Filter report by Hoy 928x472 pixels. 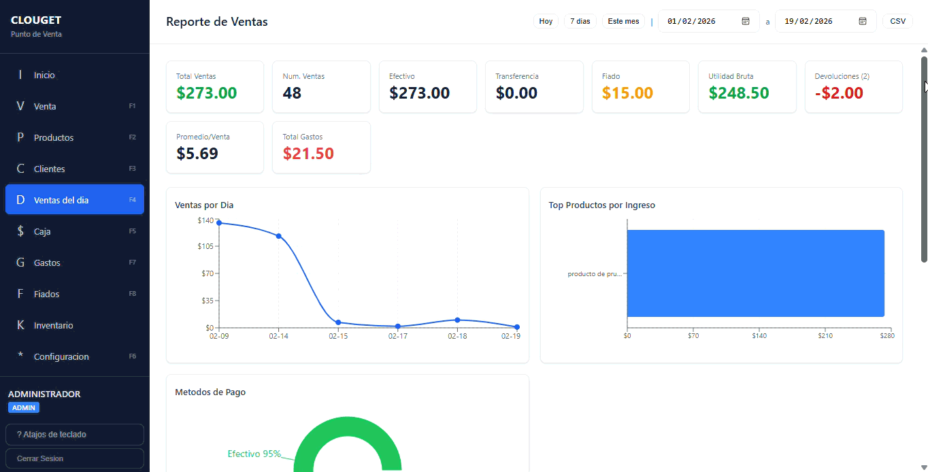pyautogui.click(x=546, y=21)
